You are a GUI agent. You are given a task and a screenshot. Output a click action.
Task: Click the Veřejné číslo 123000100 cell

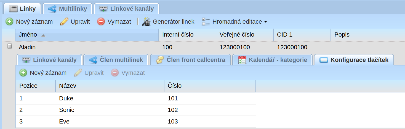click(245, 47)
